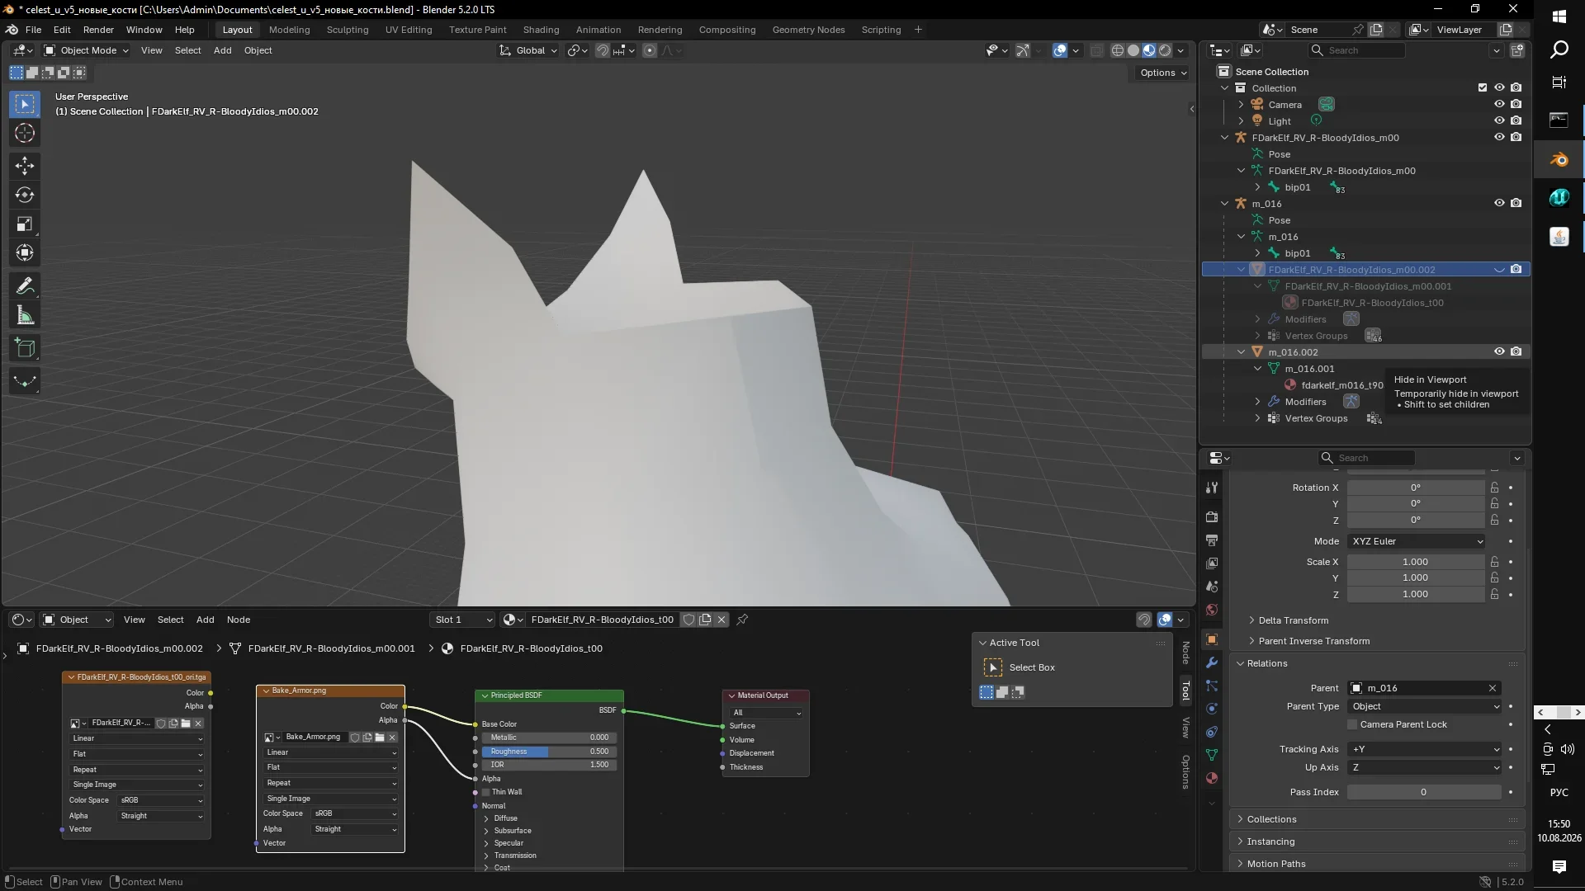Image resolution: width=1585 pixels, height=891 pixels.
Task: Open the Particles properties tab
Action: click(1212, 686)
